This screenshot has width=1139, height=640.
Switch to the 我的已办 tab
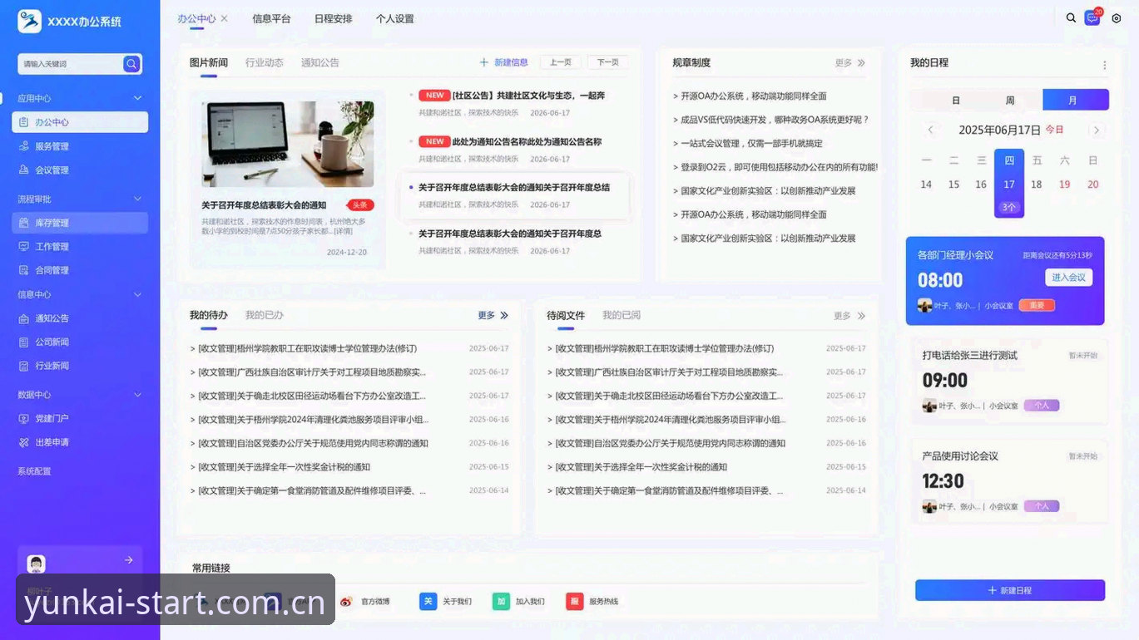265,315
